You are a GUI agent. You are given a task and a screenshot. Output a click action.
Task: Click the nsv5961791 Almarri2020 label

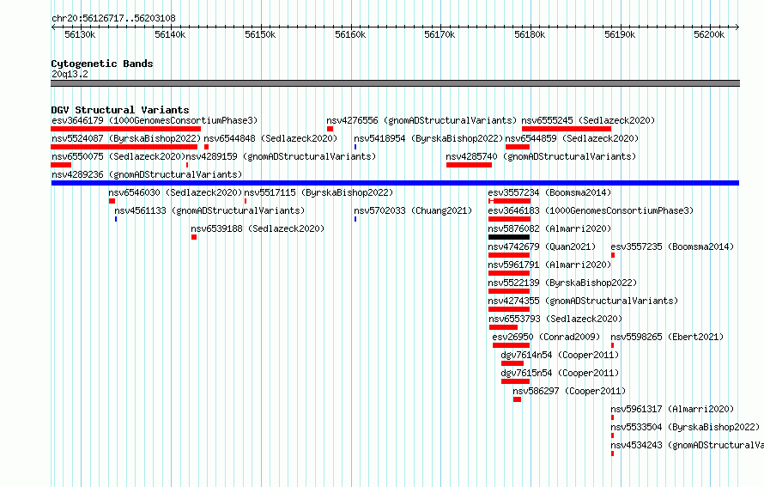click(x=549, y=265)
